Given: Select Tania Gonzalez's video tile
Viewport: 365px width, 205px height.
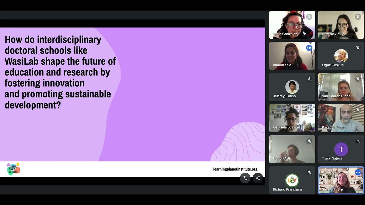Looking at the screenshot, I should [x=292, y=25].
